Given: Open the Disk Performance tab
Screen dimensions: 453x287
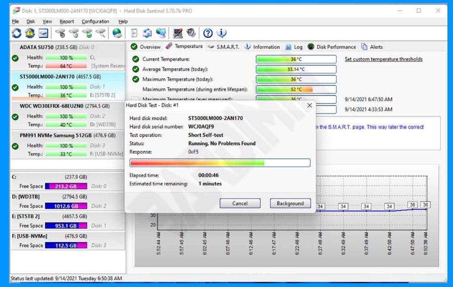Looking at the screenshot, I should coord(332,47).
